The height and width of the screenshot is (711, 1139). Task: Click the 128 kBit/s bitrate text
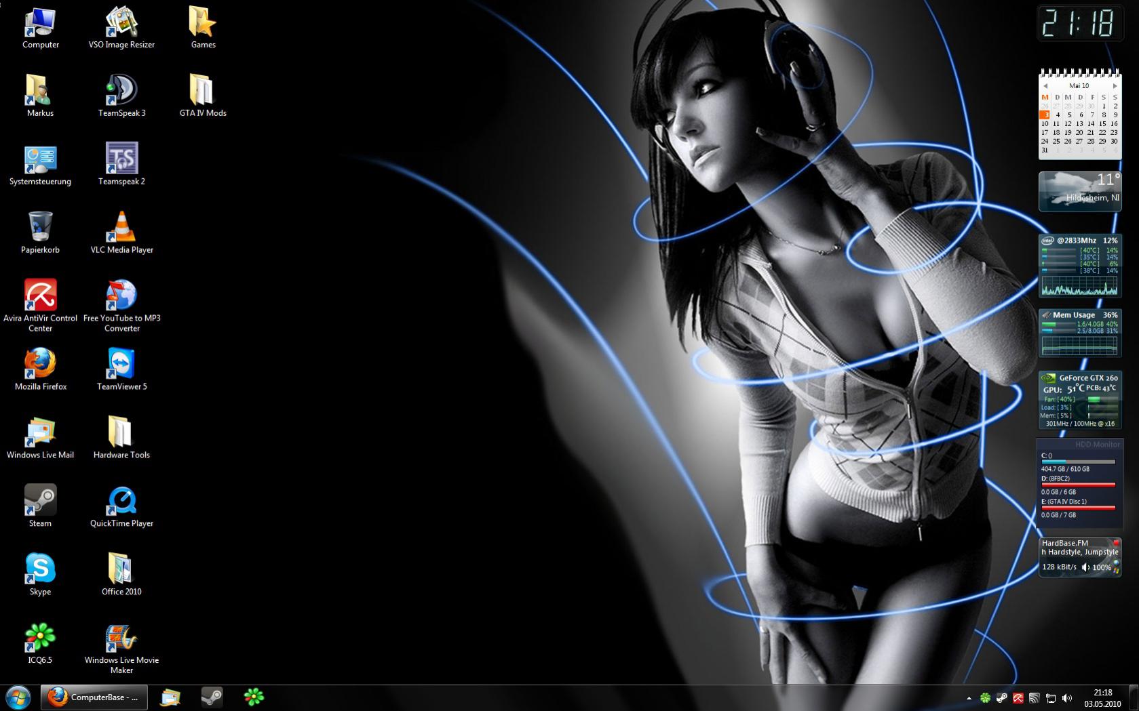pos(1059,567)
